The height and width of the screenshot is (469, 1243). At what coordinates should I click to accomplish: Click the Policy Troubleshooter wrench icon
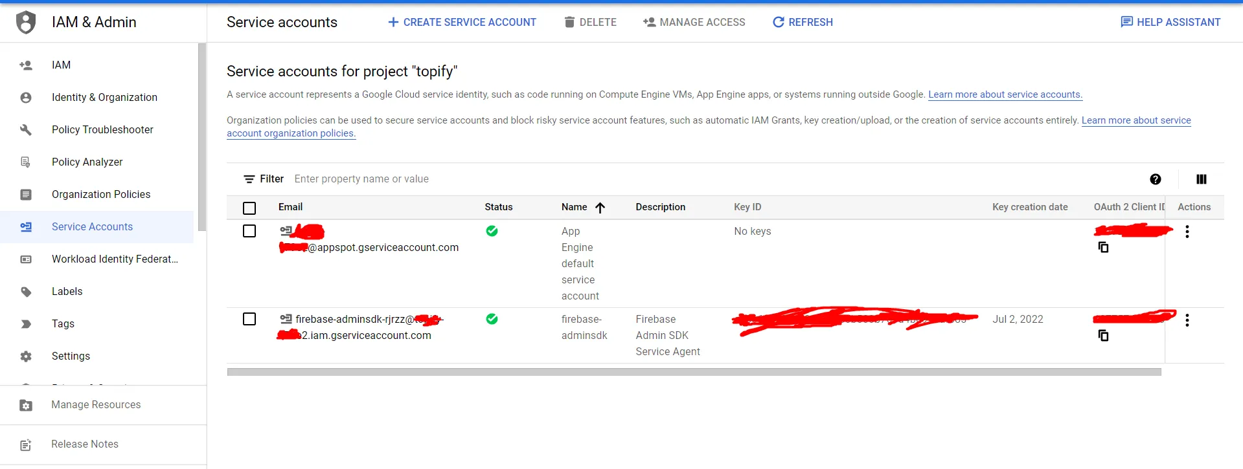click(x=26, y=129)
